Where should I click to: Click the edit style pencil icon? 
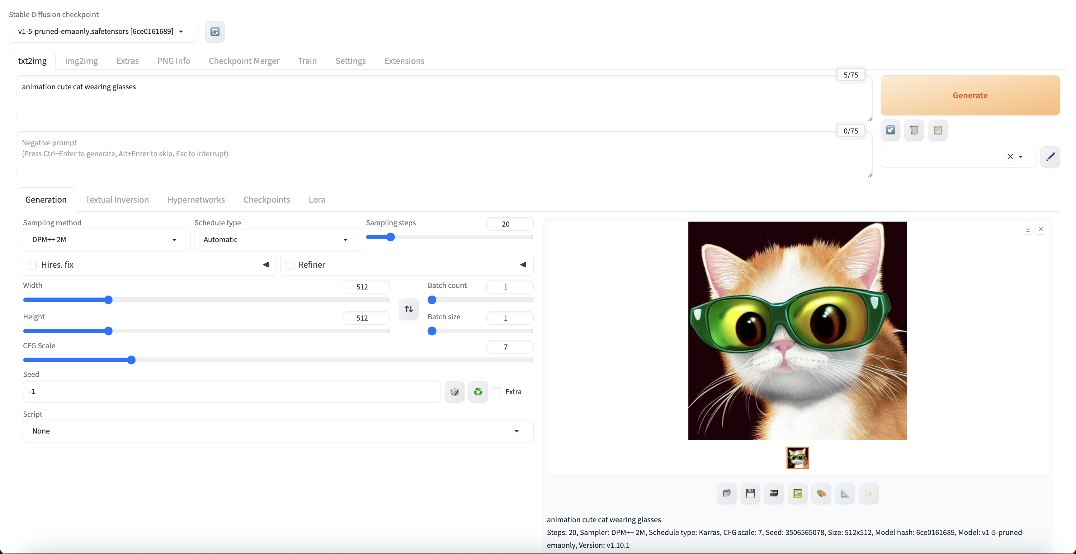[x=1050, y=157]
